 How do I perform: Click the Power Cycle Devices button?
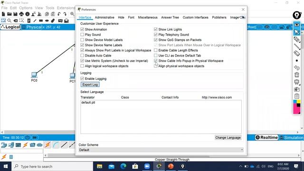coord(28,137)
